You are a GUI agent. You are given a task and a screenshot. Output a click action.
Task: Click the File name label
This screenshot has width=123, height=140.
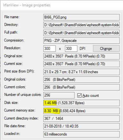tap(12, 17)
